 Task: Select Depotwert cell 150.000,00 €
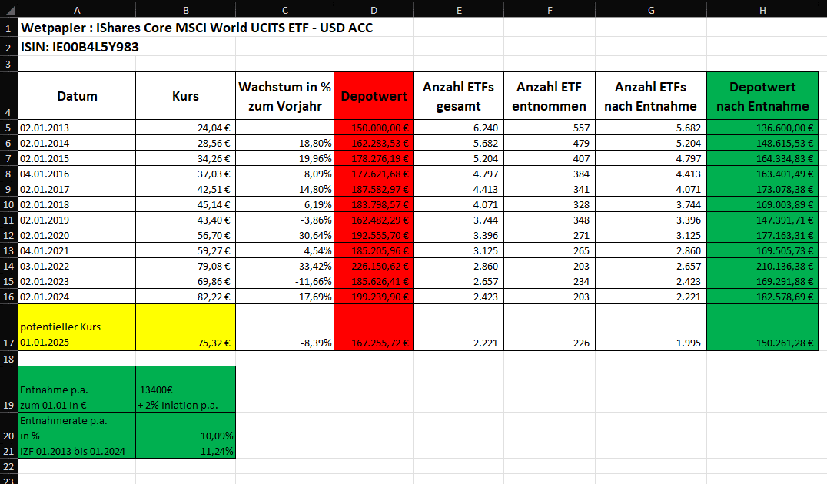(374, 128)
